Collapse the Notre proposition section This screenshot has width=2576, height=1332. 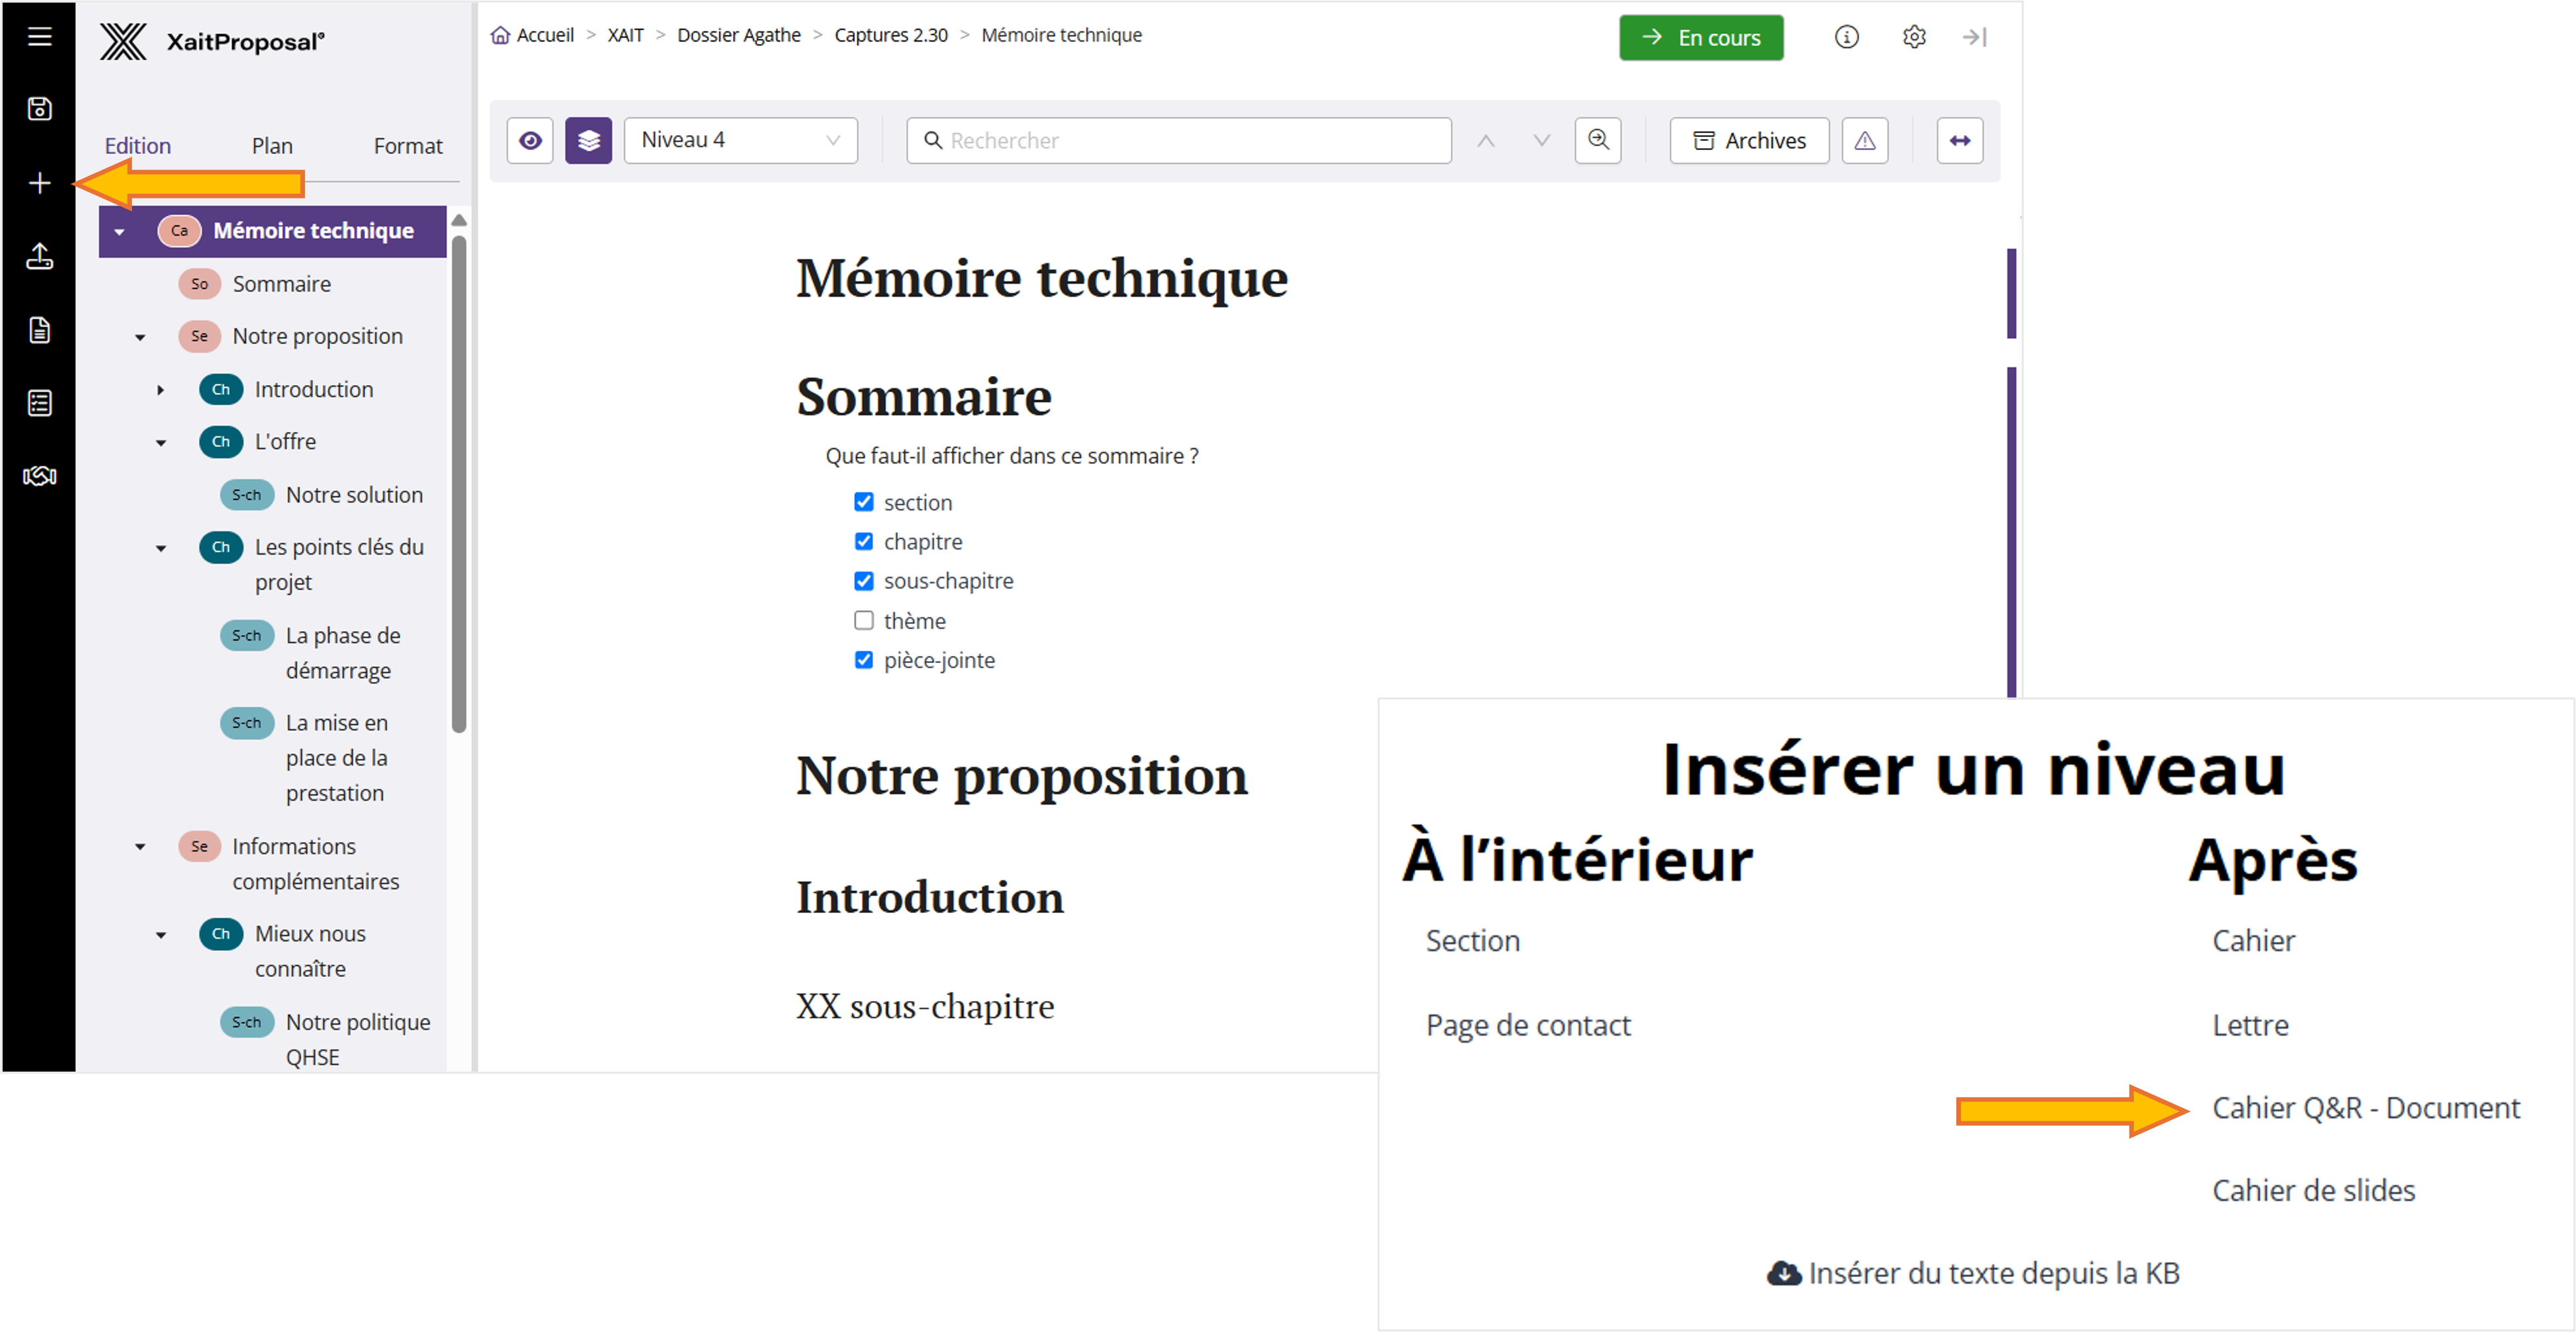click(x=140, y=337)
